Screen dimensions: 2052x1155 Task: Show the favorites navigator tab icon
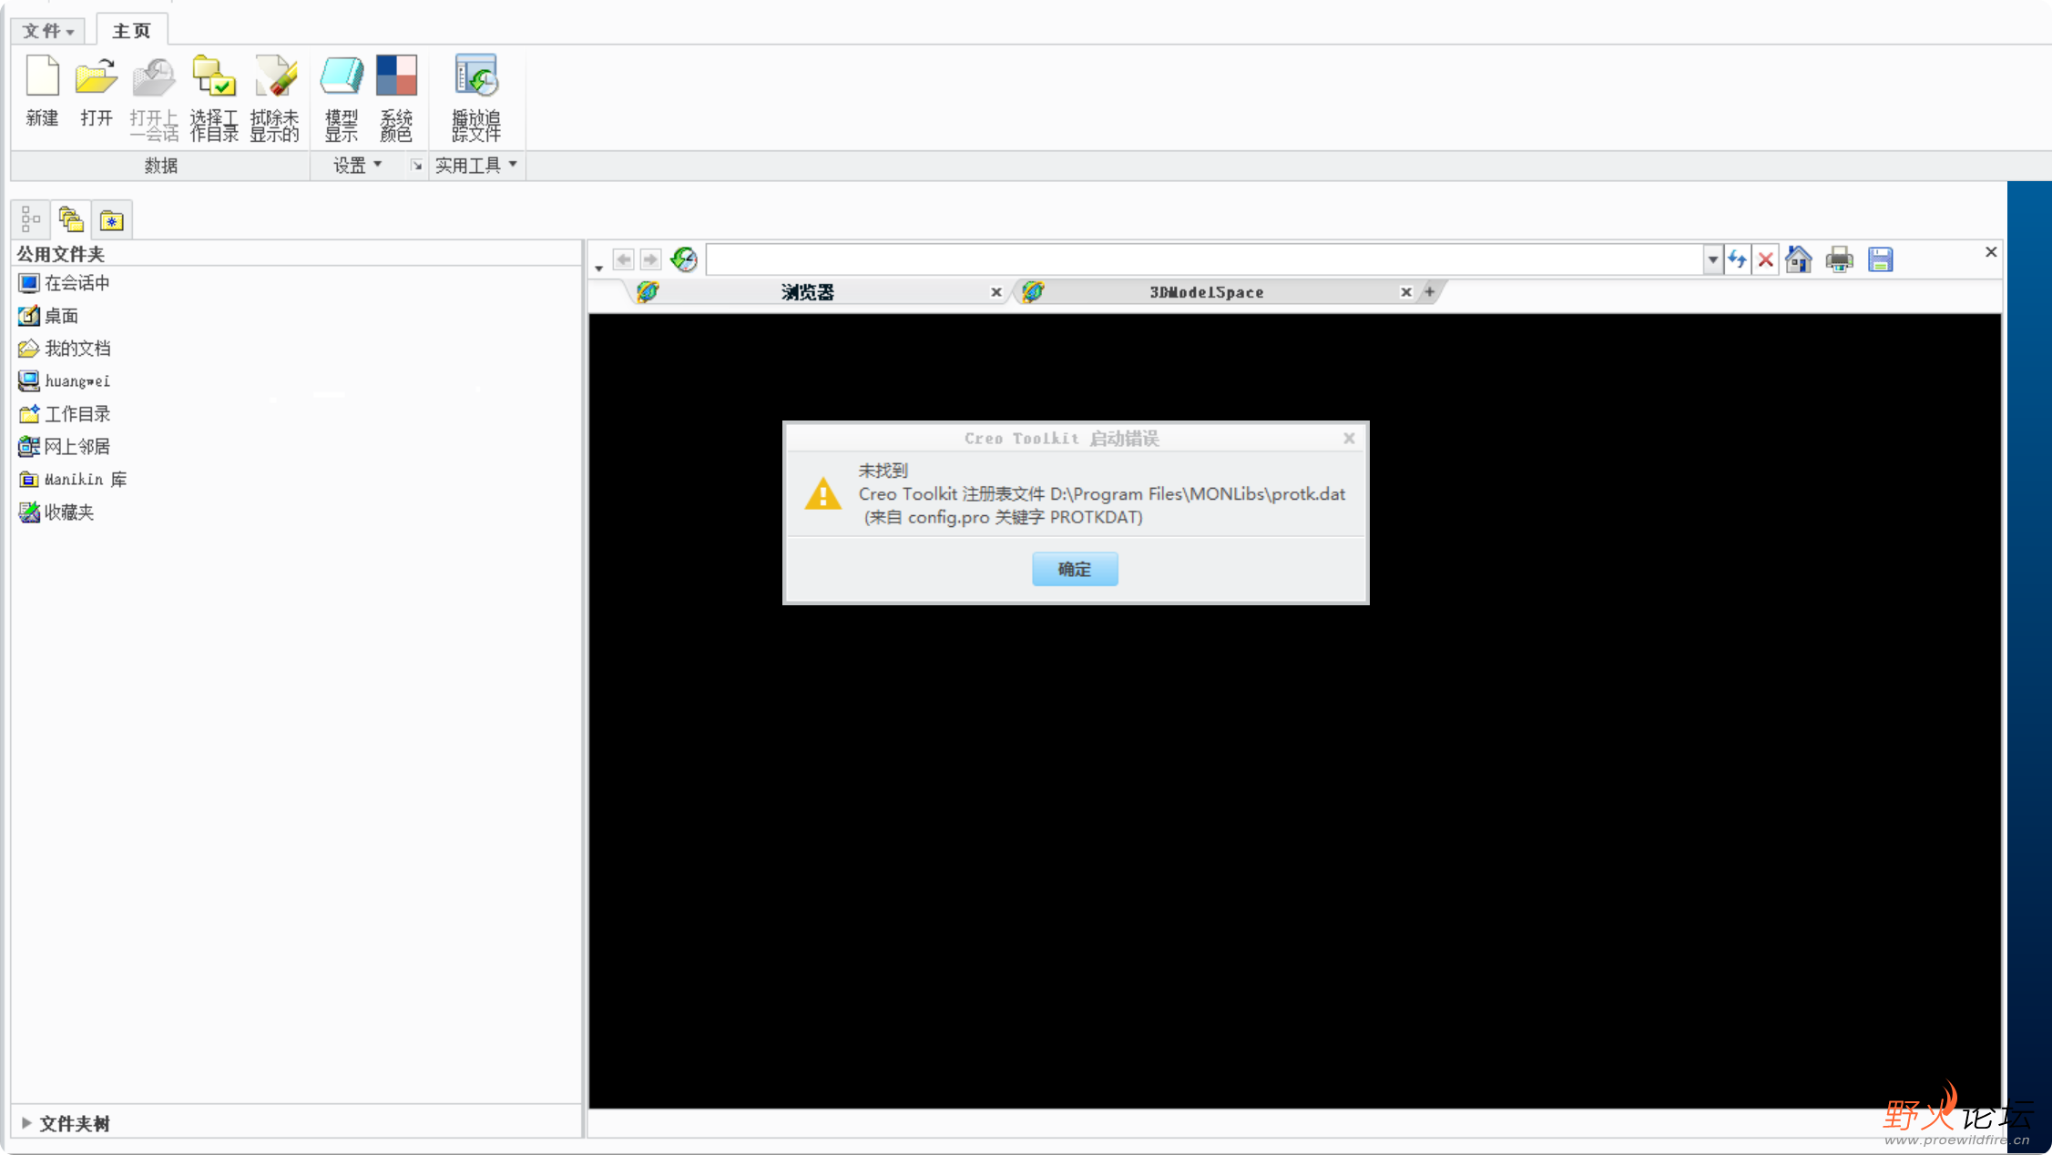pyautogui.click(x=112, y=219)
